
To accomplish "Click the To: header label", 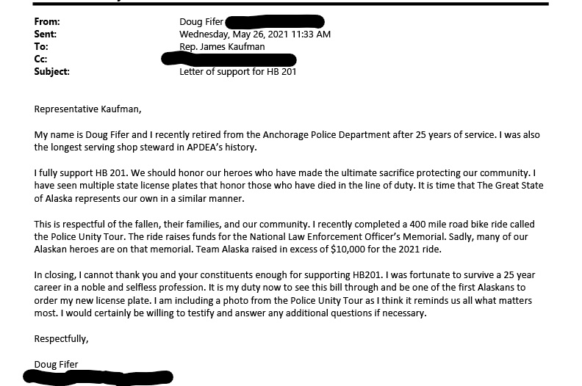I will 41,47.
